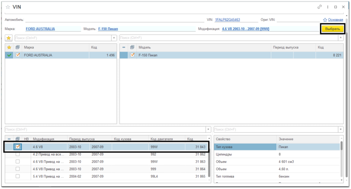Image resolution: width=351 pixels, height=189 pixels.
Task: Click engine code 99L4 cell
Action: 167,176
